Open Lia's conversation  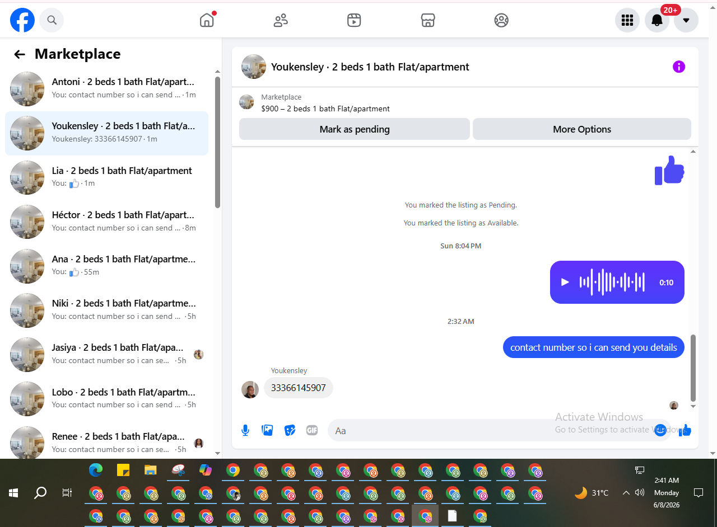point(106,177)
